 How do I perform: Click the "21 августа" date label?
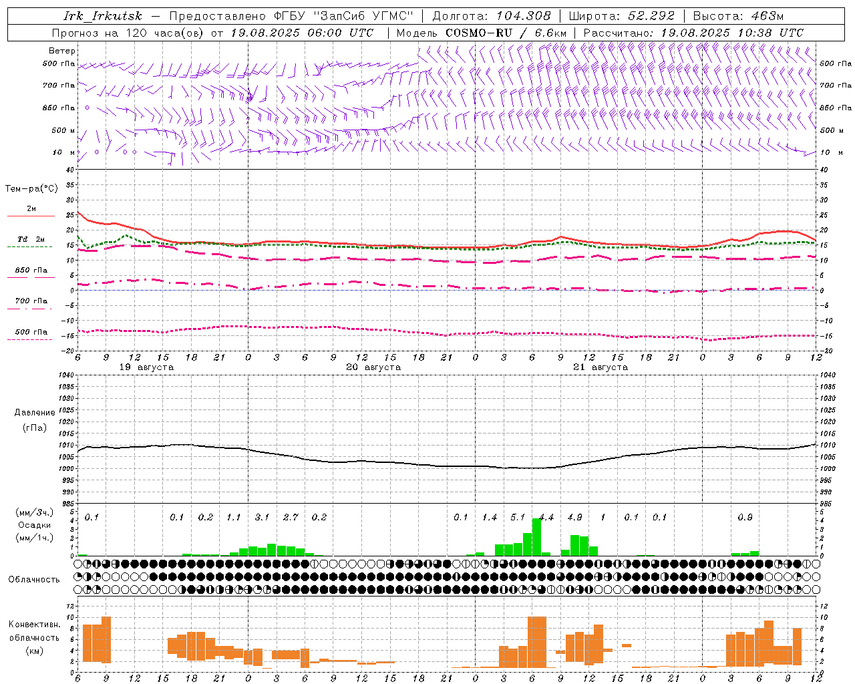601,367
